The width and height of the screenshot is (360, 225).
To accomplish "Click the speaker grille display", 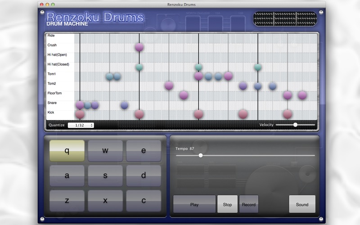I will (285, 18).
